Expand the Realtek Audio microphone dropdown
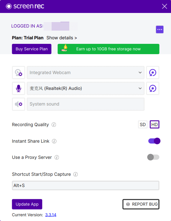 click(x=85, y=88)
